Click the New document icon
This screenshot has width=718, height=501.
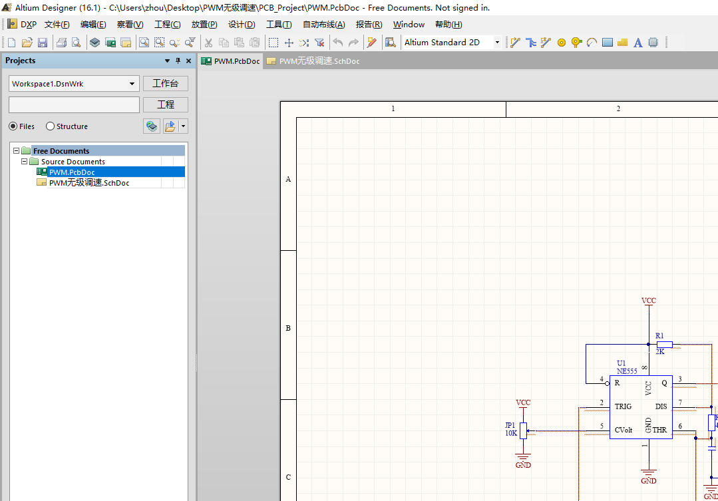12,43
